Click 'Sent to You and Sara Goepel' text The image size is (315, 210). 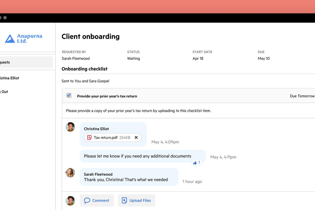85,81
